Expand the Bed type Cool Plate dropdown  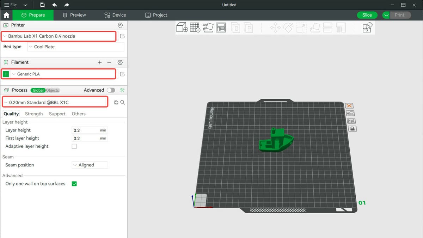[x=75, y=47]
